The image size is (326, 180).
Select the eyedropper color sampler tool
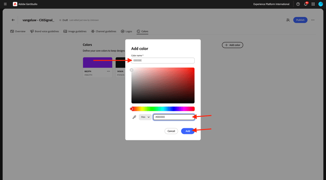[134, 117]
